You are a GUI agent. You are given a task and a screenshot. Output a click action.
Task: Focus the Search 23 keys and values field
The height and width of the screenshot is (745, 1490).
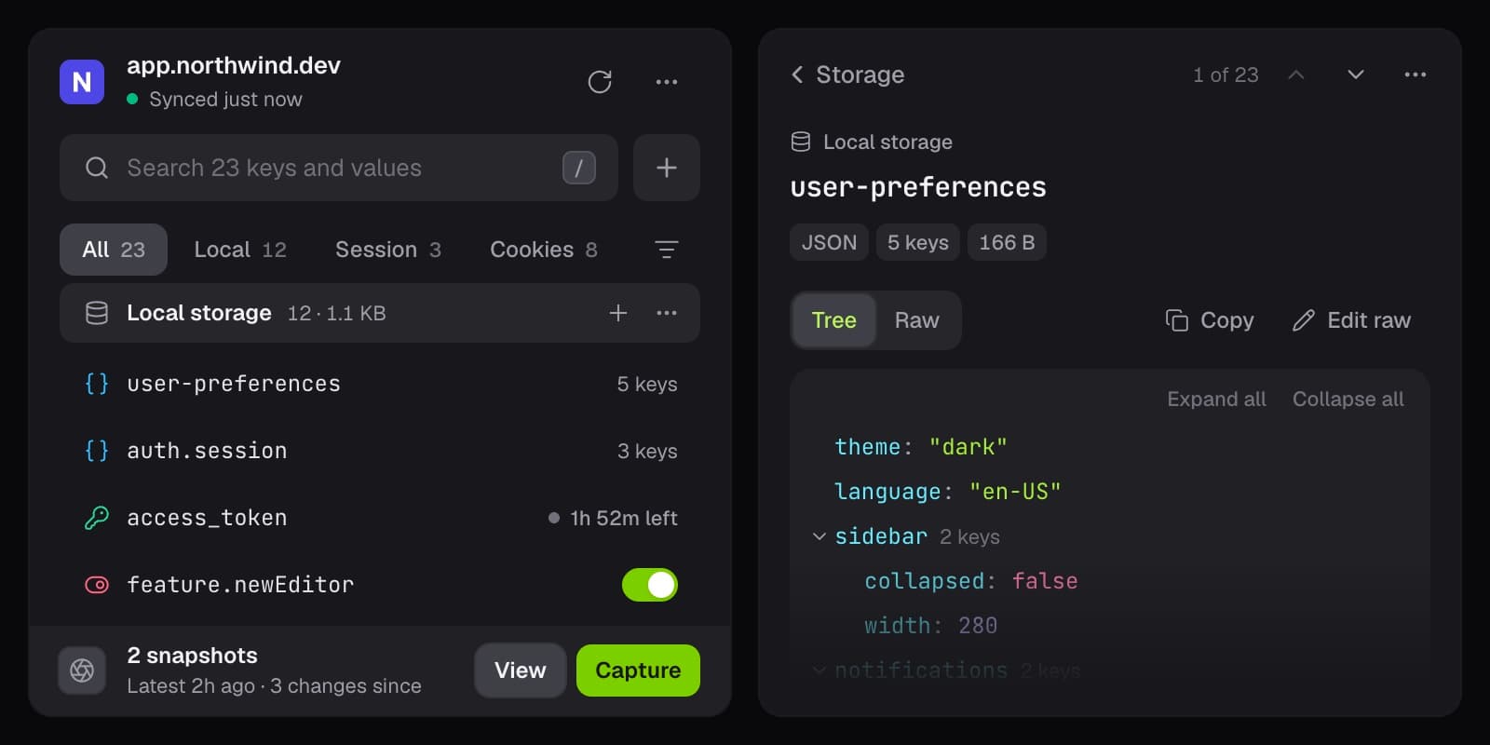[339, 168]
